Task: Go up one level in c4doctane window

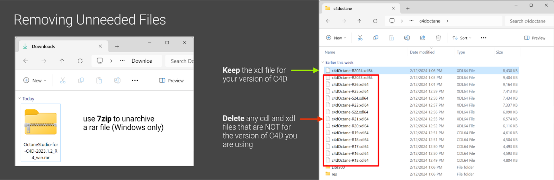Action: pyautogui.click(x=359, y=21)
